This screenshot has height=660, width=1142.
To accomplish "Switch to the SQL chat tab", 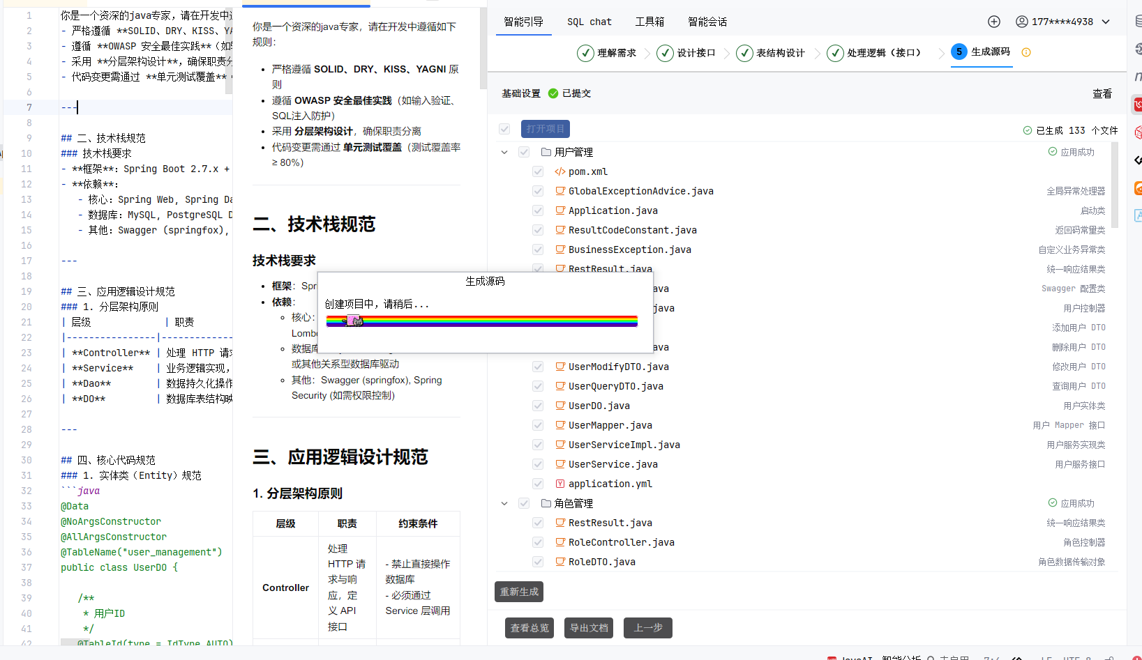I will [x=589, y=22].
